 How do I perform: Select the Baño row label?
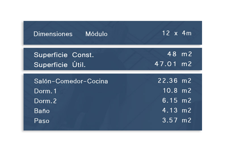[x=42, y=111]
